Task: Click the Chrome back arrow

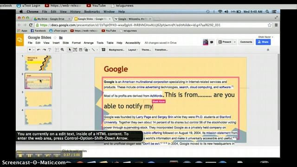Action: coord(19,25)
